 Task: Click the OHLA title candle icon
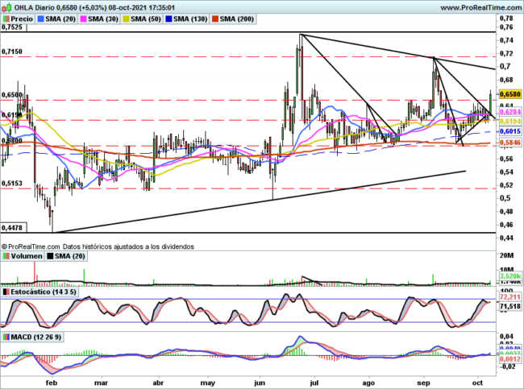(7, 7)
